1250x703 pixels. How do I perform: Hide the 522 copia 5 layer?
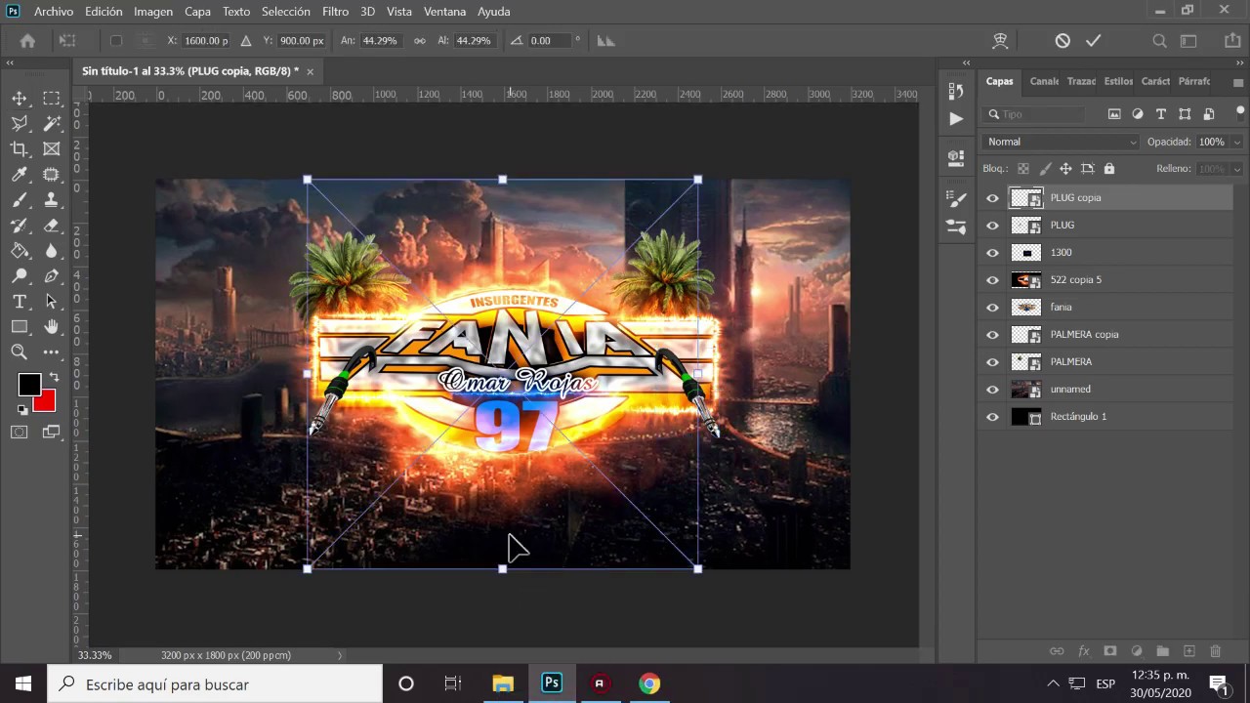pyautogui.click(x=993, y=280)
